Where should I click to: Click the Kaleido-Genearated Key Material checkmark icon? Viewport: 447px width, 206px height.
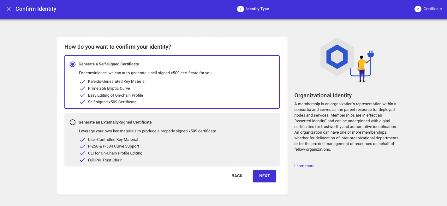(x=82, y=82)
